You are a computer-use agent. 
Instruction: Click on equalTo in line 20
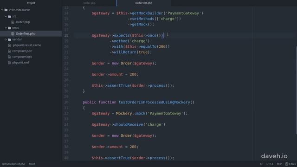[x=148, y=46]
